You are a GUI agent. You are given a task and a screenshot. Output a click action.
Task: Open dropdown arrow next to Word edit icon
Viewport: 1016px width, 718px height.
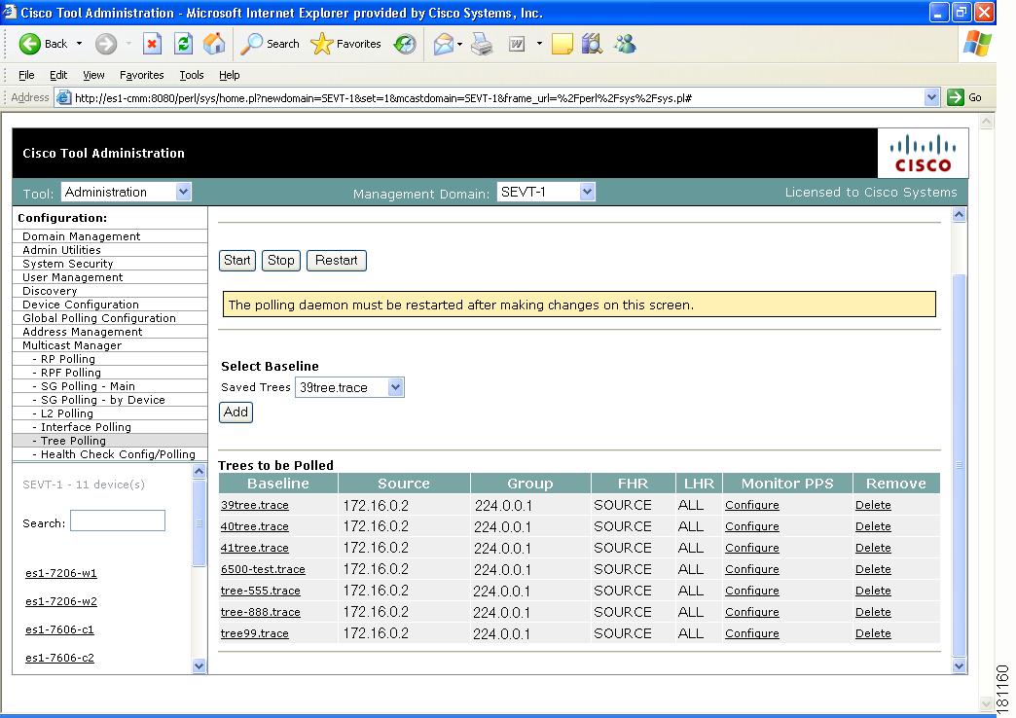tap(539, 44)
